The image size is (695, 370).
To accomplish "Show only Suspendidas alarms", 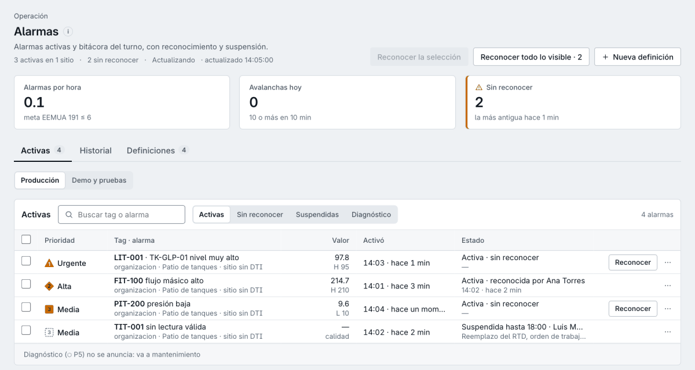I will tap(317, 214).
